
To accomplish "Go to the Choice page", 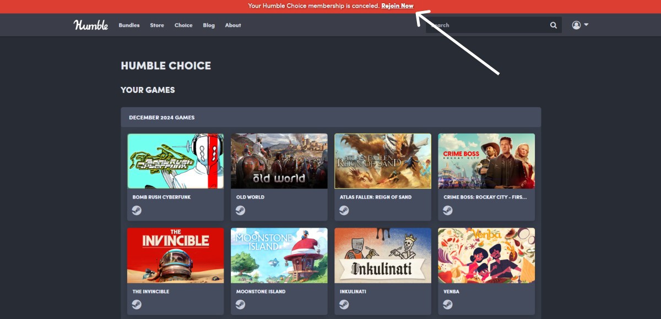I will (183, 25).
